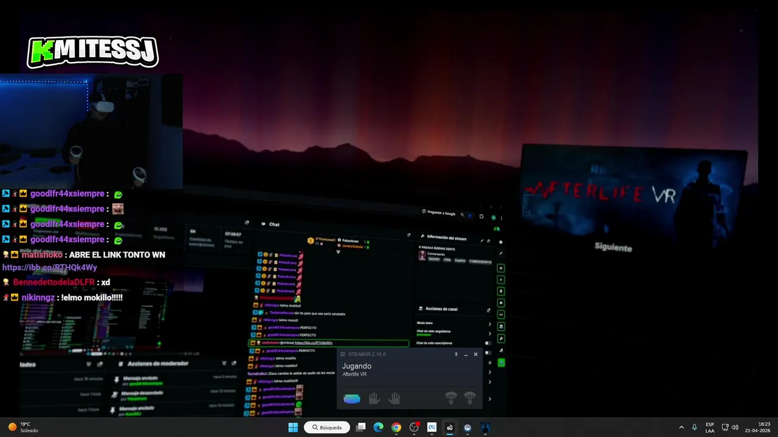This screenshot has width=778, height=437.
Task: Open the browser three-dot menu
Action: tap(501, 217)
